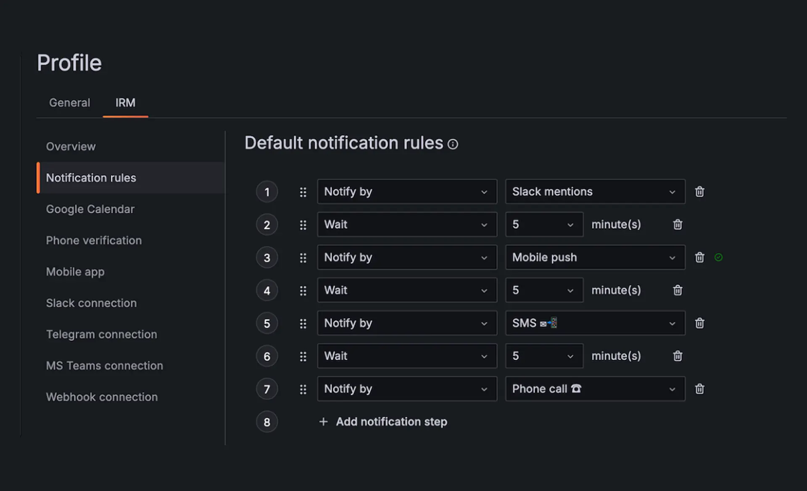Click the drag handle on step 2
This screenshot has width=807, height=491.
(x=303, y=225)
